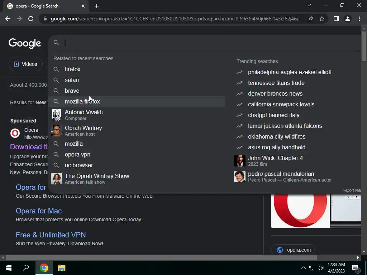This screenshot has width=367, height=275.
Task: Open the Windows Start menu
Action: pos(9,268)
